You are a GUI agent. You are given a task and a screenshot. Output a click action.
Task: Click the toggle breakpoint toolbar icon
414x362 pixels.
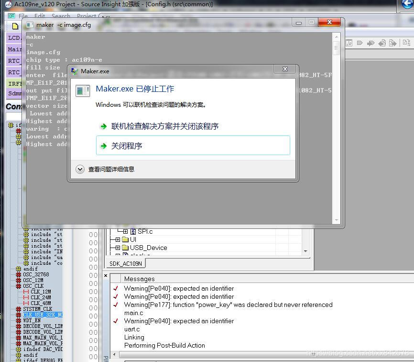pos(360,43)
